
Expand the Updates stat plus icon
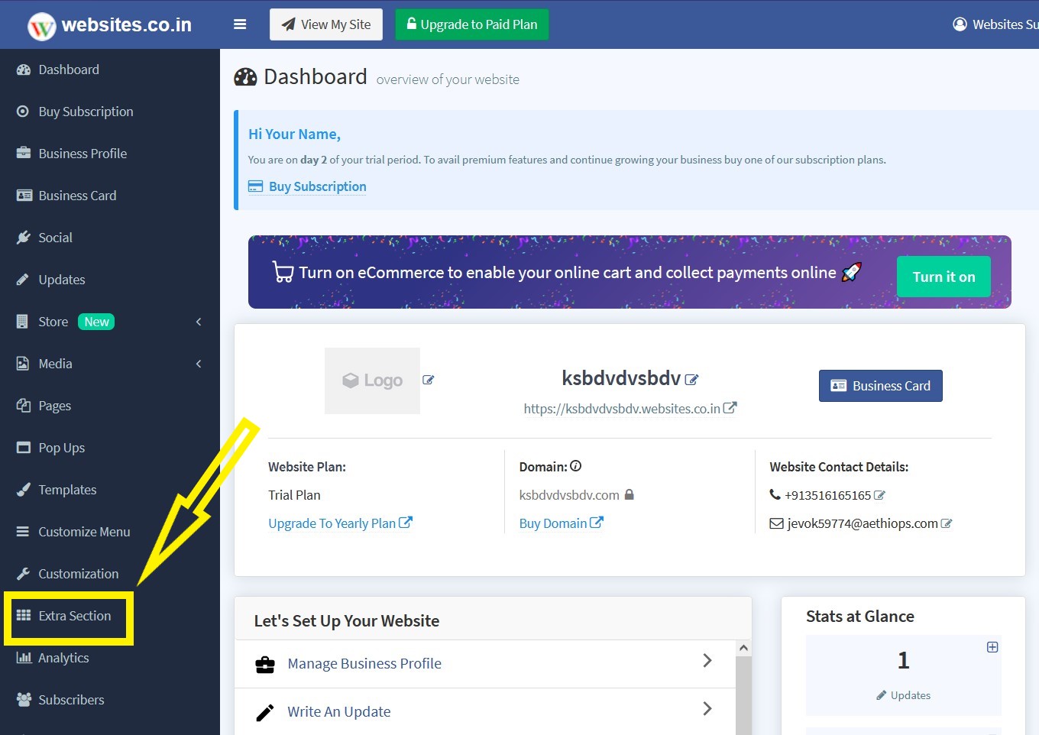click(x=992, y=647)
